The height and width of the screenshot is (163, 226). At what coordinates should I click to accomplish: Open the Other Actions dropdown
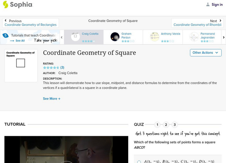(205, 53)
